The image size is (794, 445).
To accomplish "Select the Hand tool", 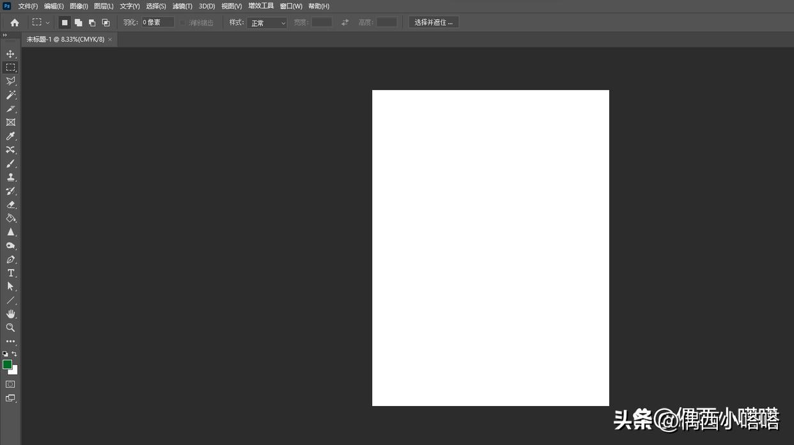I will [x=10, y=314].
